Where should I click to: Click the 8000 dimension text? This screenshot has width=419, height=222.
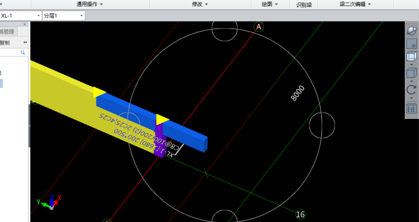click(298, 93)
